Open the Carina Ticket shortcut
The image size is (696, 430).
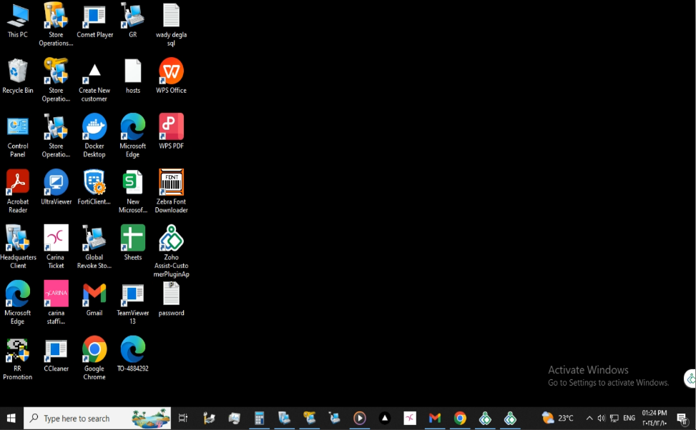(x=56, y=247)
